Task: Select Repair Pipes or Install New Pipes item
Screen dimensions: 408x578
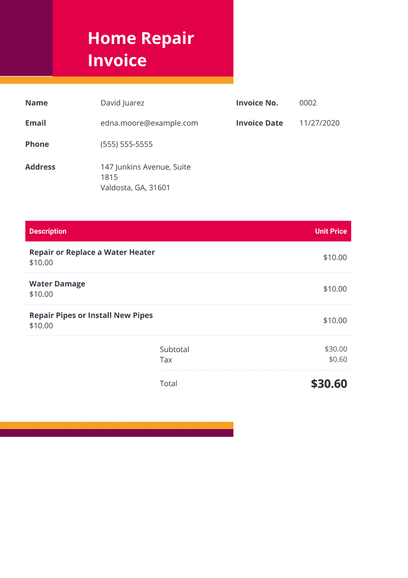Action: pos(91,315)
